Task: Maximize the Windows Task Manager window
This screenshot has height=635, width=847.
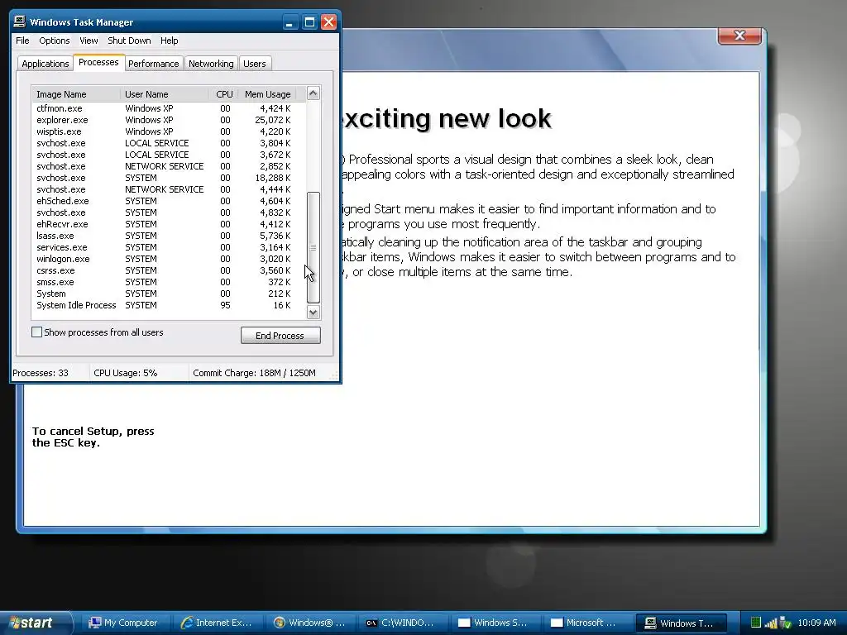Action: point(309,22)
